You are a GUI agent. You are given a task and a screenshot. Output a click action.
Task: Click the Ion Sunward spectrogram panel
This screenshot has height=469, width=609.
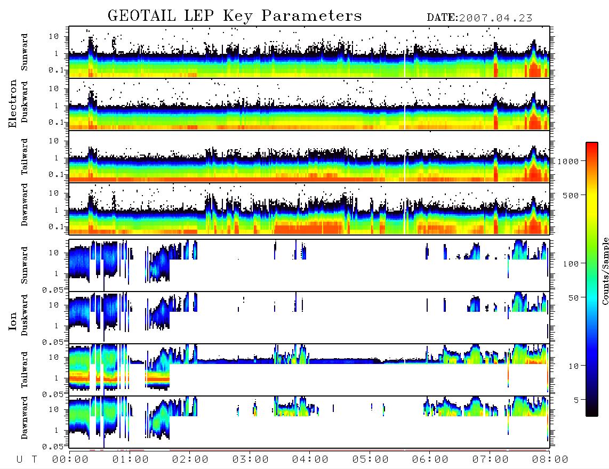(x=309, y=265)
